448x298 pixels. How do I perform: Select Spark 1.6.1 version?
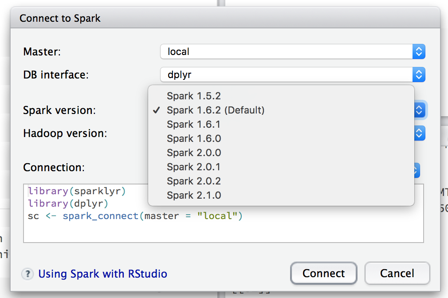(281, 125)
